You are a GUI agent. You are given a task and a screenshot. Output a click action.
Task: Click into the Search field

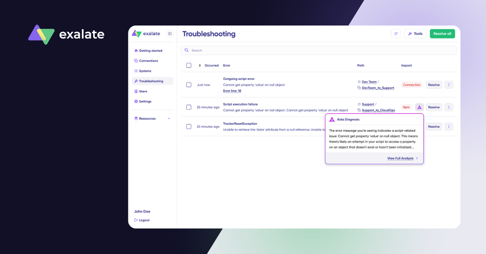pyautogui.click(x=318, y=50)
